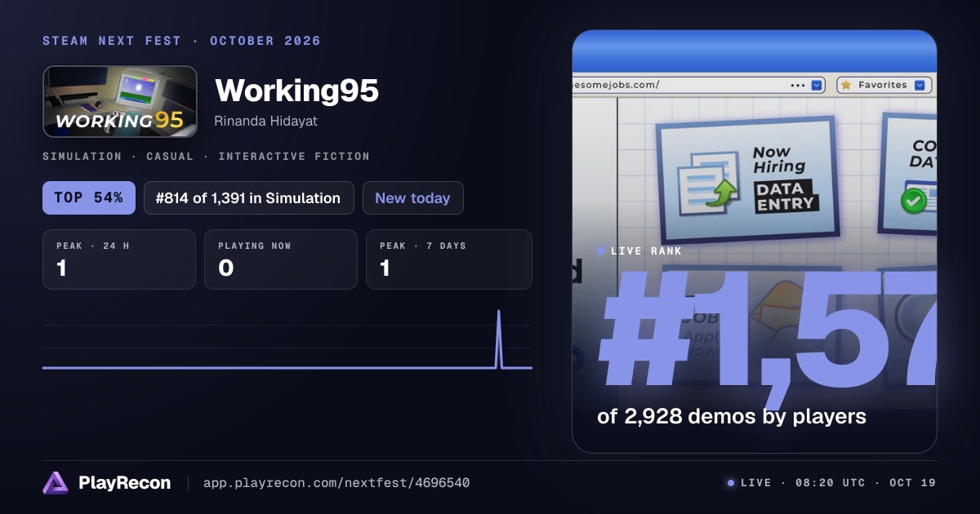Select the Peak 24 H stat card

coord(119,259)
